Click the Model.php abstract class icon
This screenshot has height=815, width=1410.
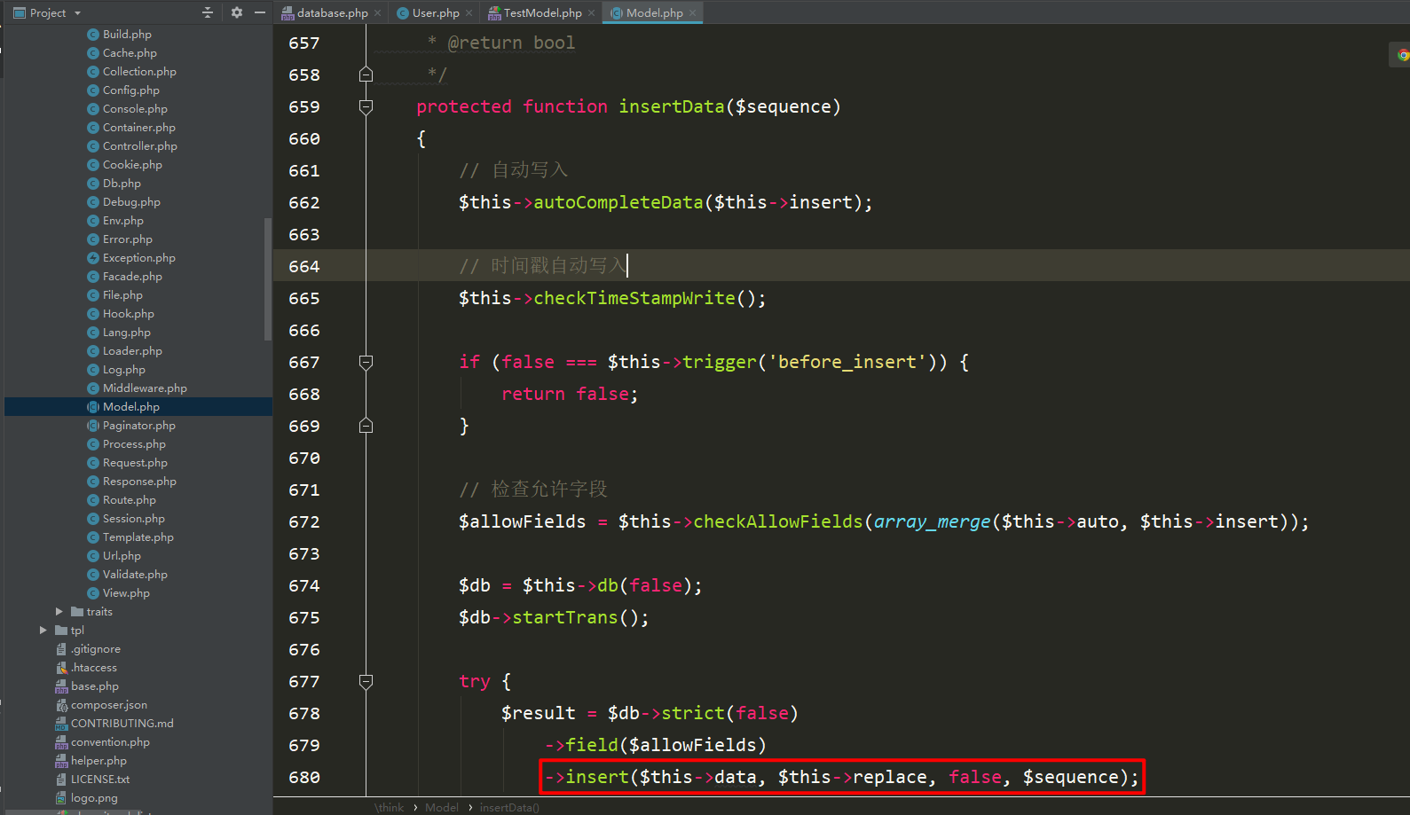click(x=93, y=407)
